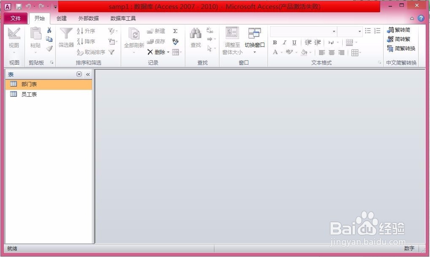Expand the 删除 dropdown arrow
This screenshot has width=430, height=257.
(168, 52)
